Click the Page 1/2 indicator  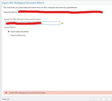pyautogui.click(x=6, y=99)
